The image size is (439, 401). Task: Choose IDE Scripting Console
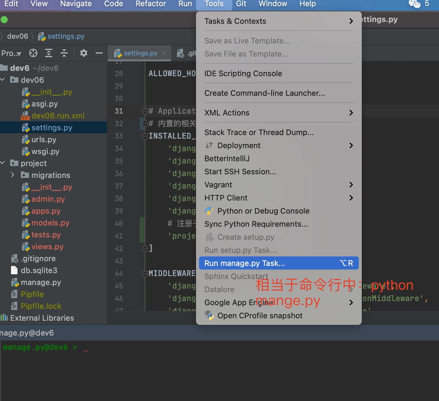[x=279, y=73]
